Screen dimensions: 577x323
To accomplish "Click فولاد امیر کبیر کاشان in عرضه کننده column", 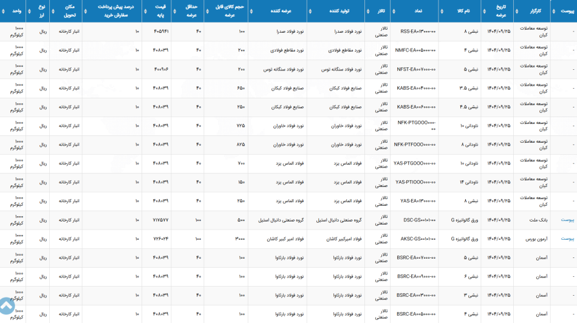I will pyautogui.click(x=285, y=239).
